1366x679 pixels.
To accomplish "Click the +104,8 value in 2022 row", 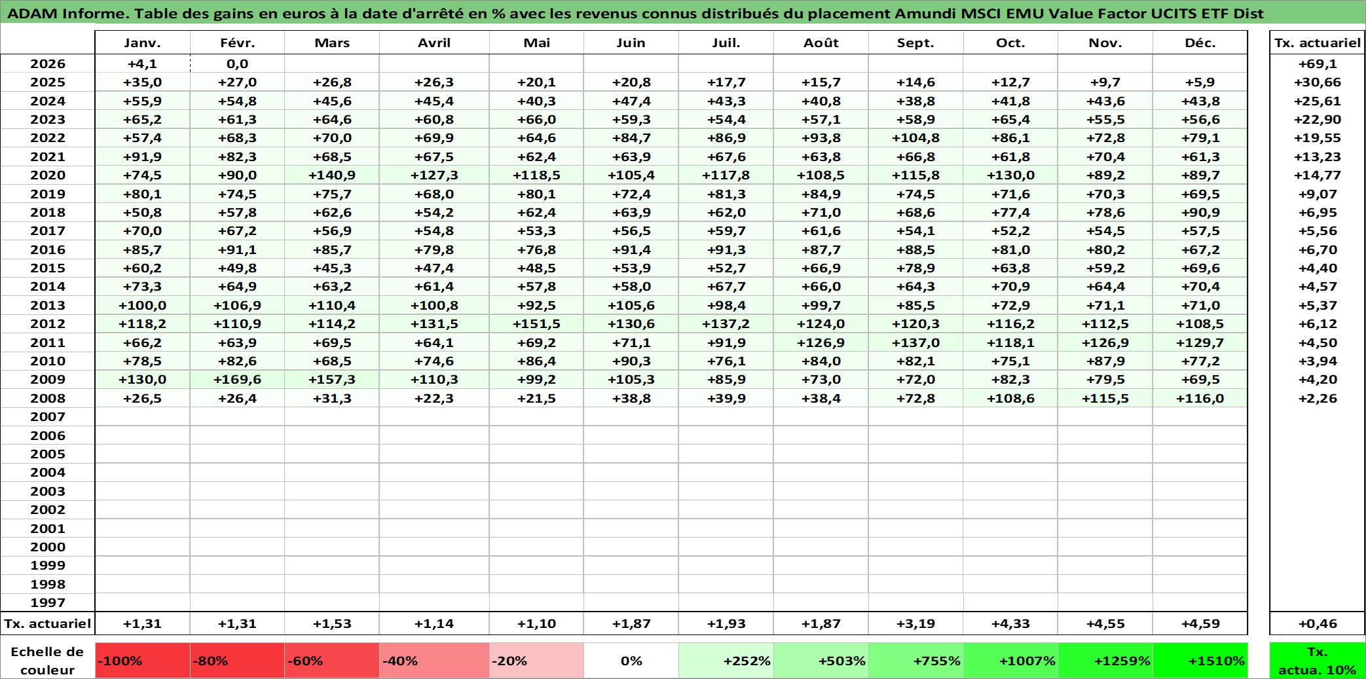I will [x=915, y=138].
